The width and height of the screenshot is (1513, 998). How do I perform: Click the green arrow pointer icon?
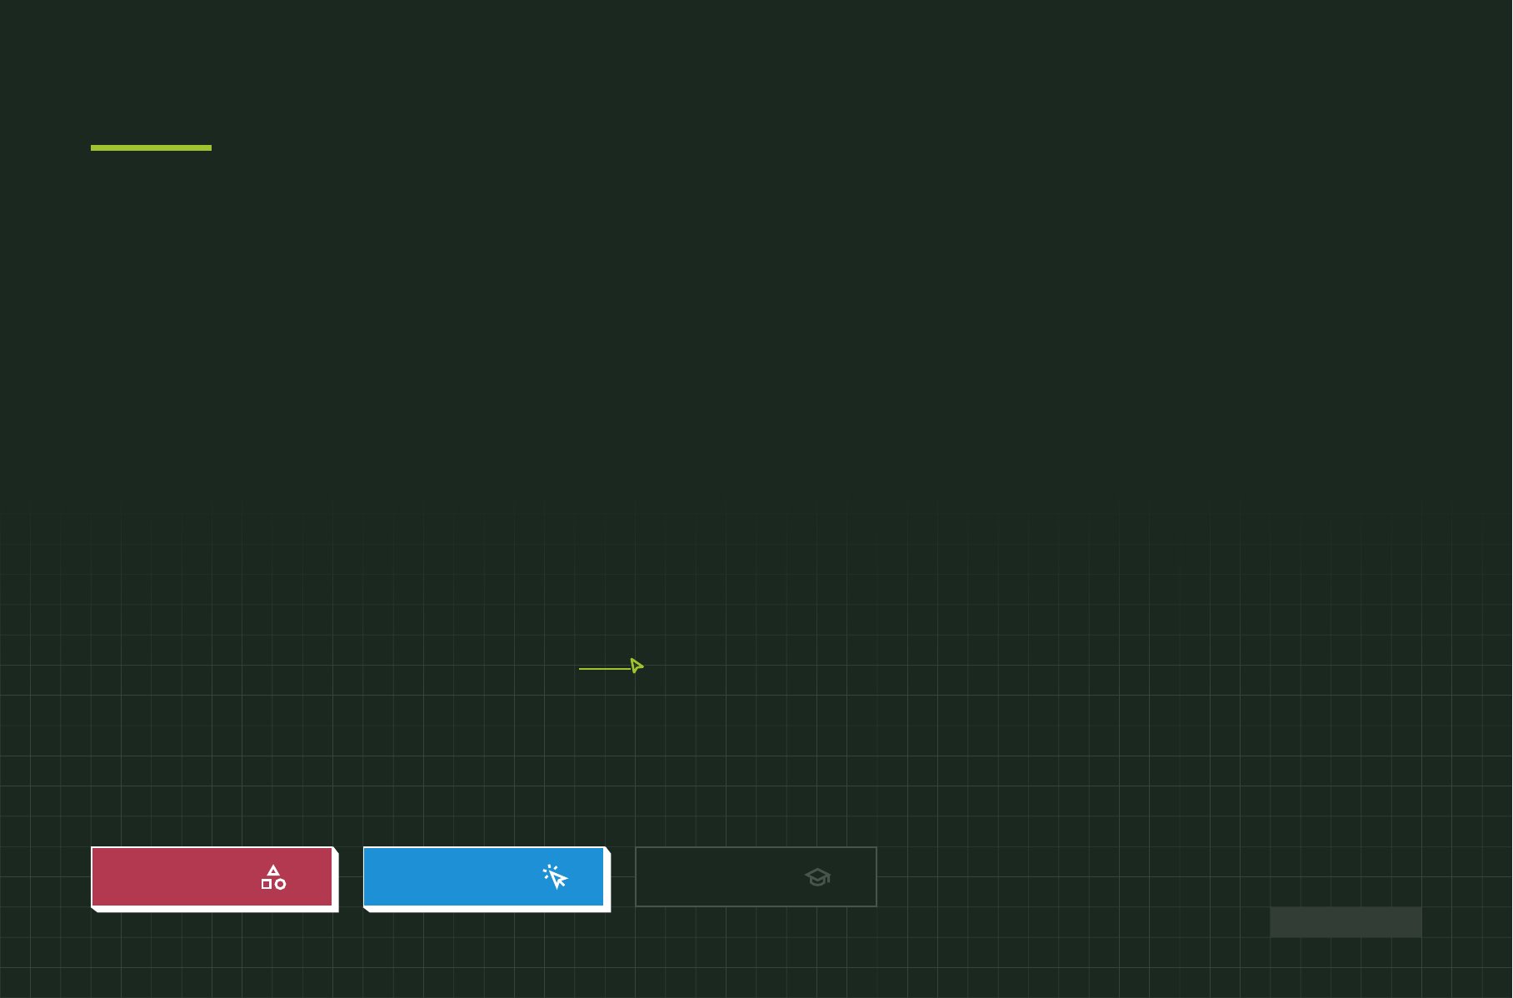point(637,666)
